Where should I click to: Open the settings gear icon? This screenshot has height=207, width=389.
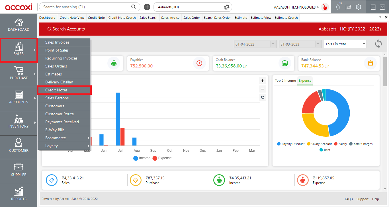359,7
